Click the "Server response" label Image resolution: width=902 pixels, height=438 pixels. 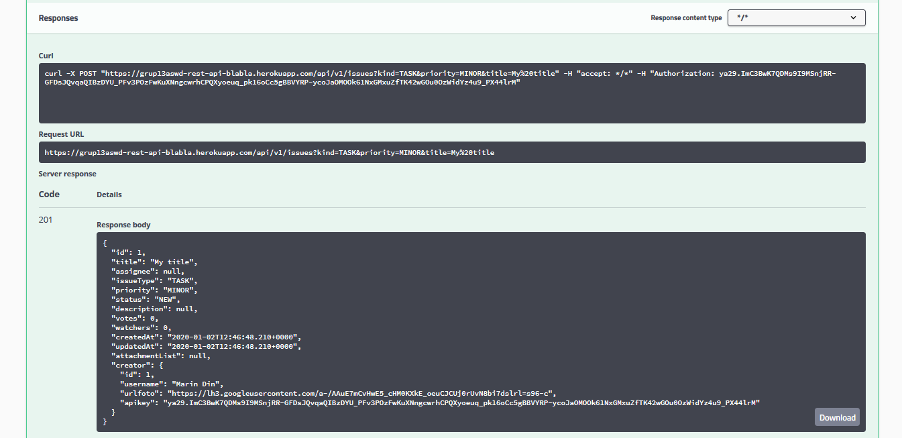(68, 174)
